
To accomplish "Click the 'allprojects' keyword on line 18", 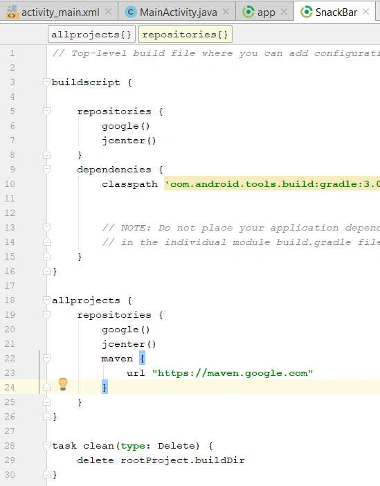I will tap(86, 300).
